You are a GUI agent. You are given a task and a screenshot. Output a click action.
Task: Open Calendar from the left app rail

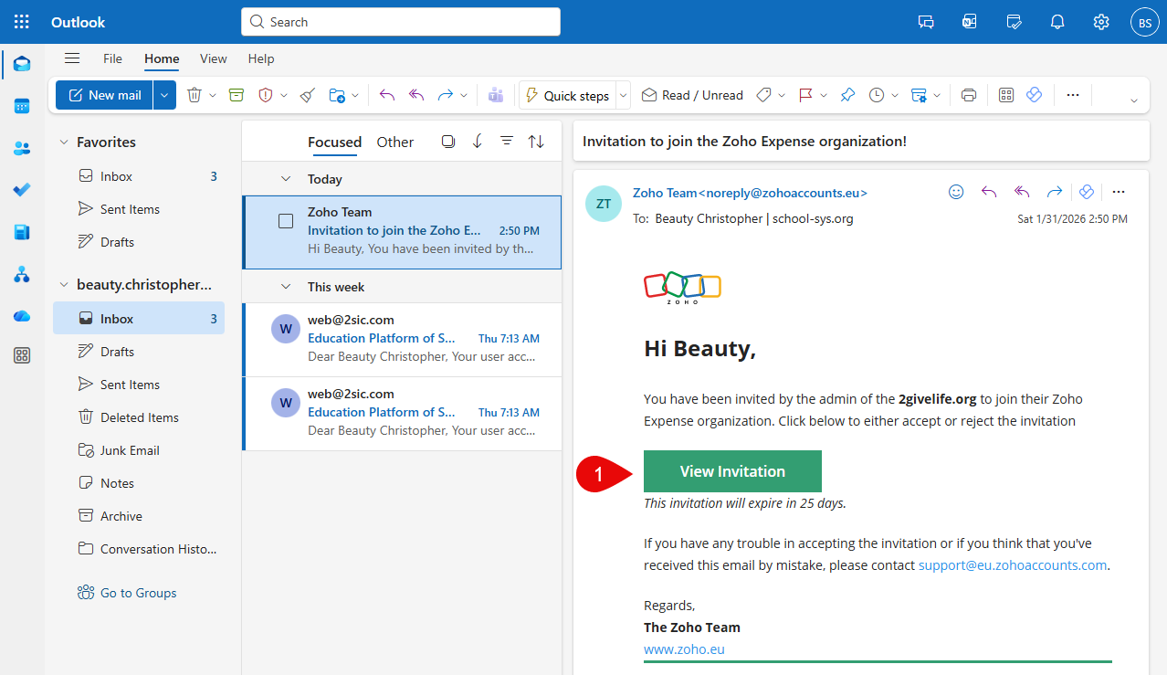[x=22, y=106]
